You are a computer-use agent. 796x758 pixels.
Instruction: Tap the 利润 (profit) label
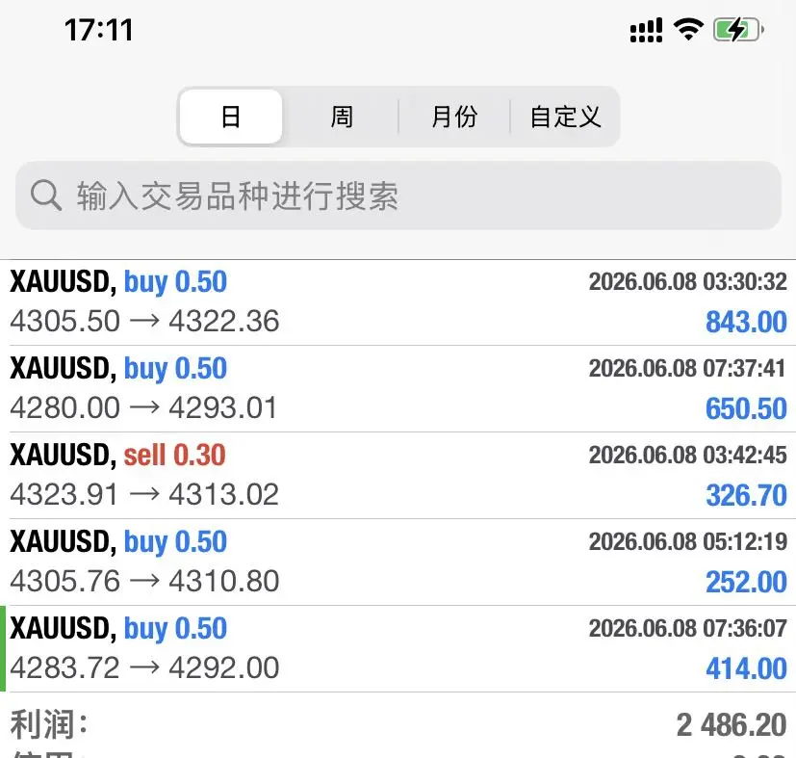[x=49, y=724]
